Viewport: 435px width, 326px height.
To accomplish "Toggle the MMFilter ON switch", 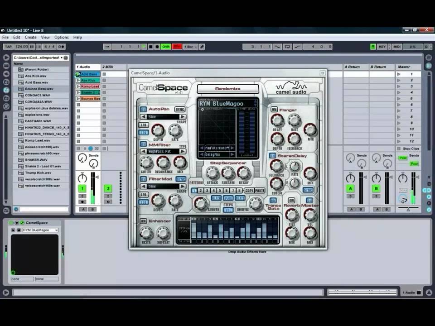I will tap(143, 144).
